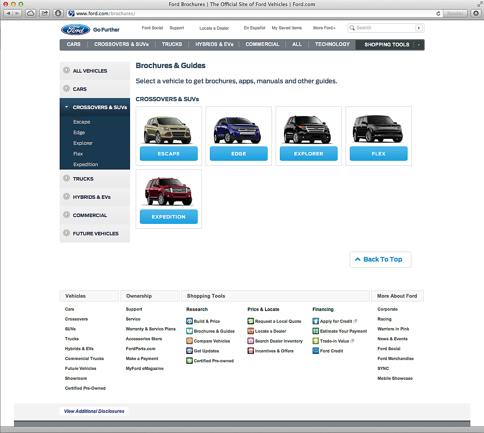Click the blue FLEX button
This screenshot has width=484, height=433.
379,154
